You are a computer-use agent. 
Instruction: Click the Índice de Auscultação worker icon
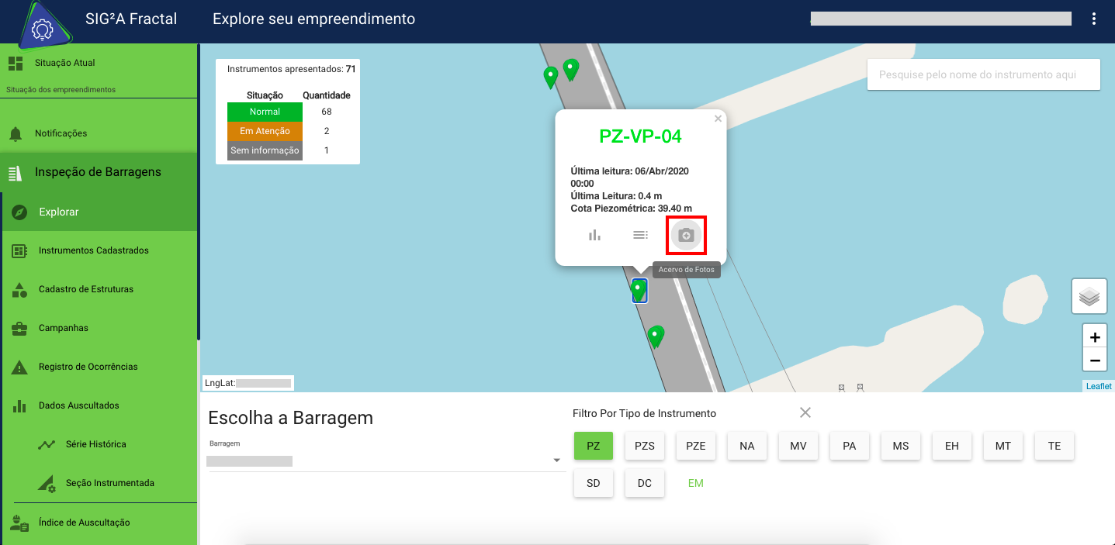20,523
